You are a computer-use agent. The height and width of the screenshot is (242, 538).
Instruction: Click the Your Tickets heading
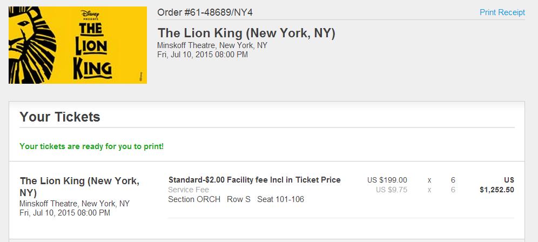pos(60,117)
